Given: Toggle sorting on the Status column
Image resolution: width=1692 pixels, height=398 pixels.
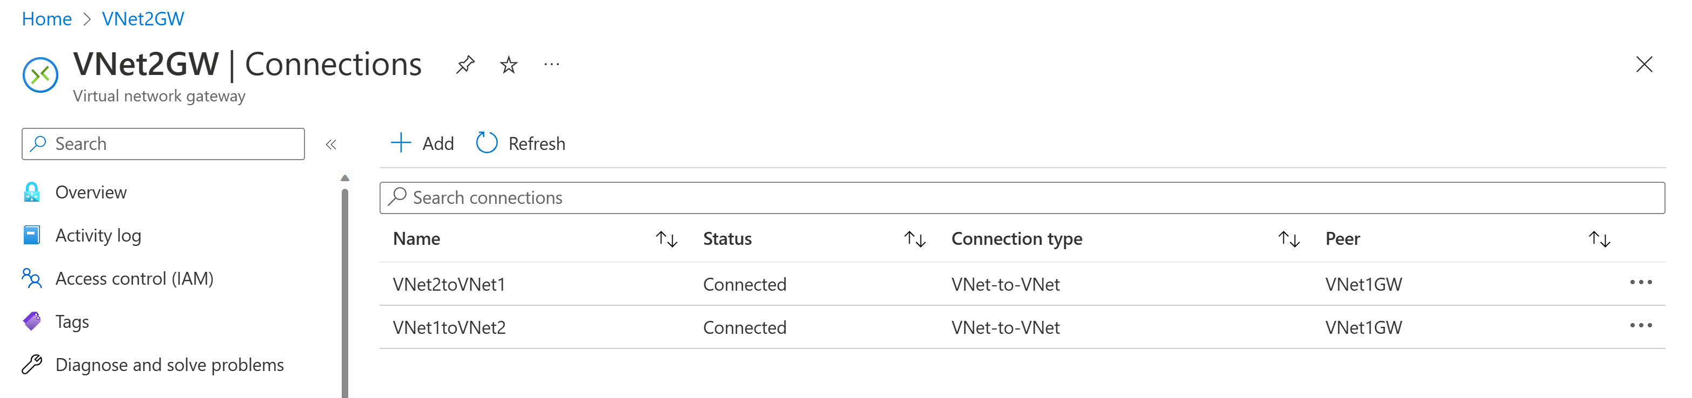Looking at the screenshot, I should tap(916, 239).
